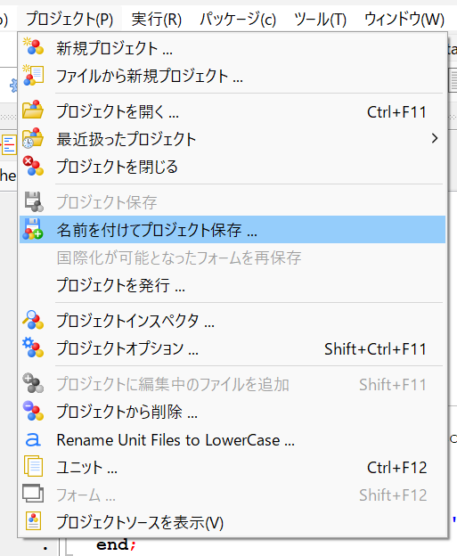Click the 新規プロジェクト icon
Viewport: 457px width, 556px height.
pos(33,47)
